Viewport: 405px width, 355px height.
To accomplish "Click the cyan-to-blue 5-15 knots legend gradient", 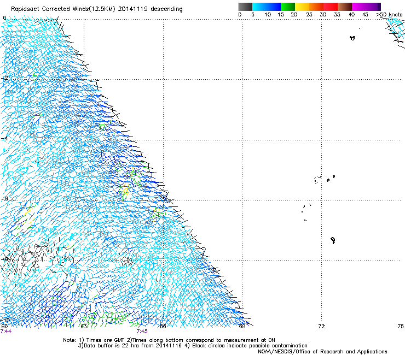I will 267,7.
